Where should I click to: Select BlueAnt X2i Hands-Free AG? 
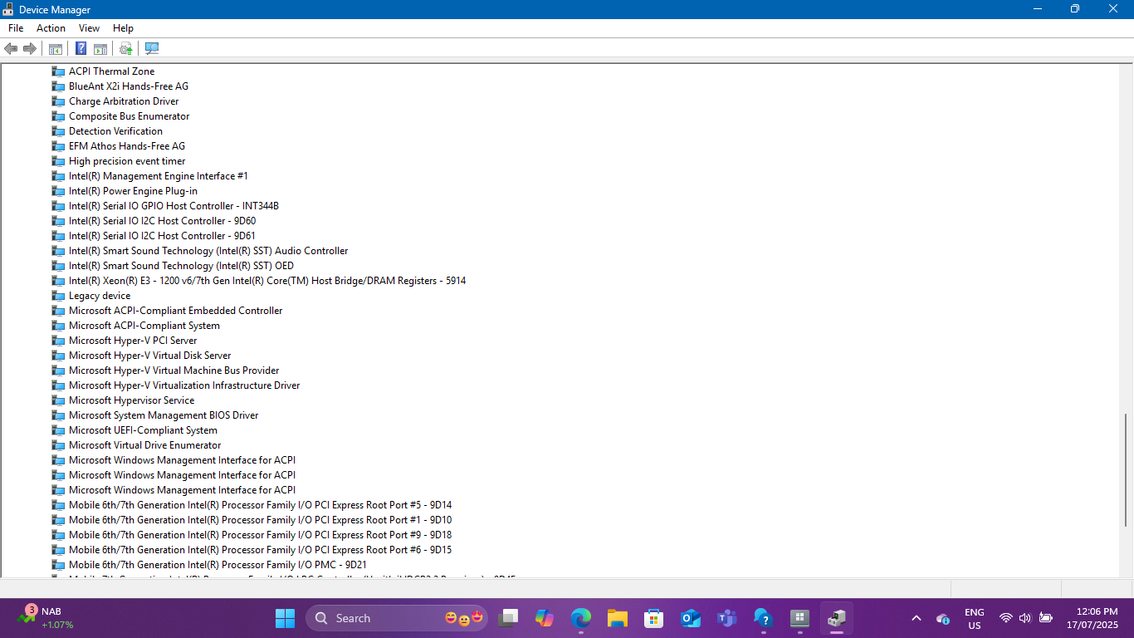click(x=129, y=86)
